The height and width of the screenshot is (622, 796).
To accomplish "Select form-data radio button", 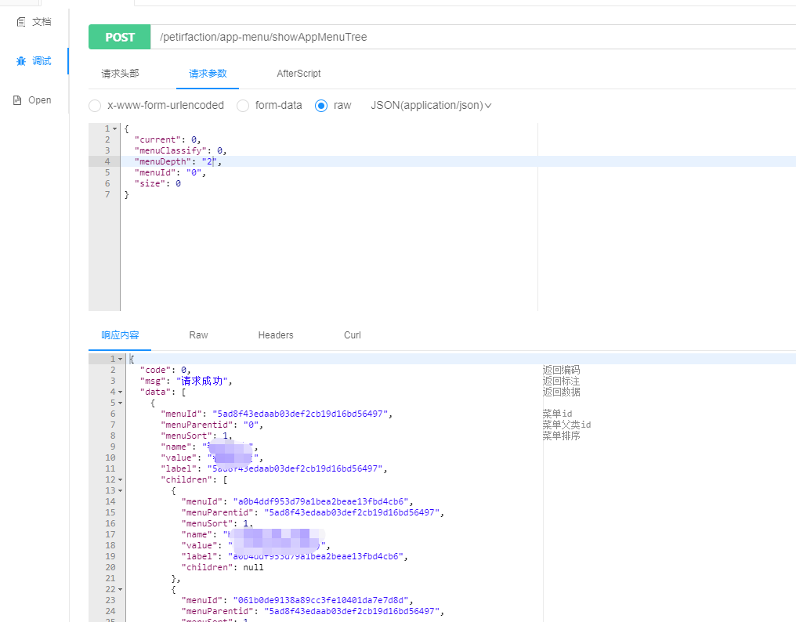I will (x=243, y=106).
